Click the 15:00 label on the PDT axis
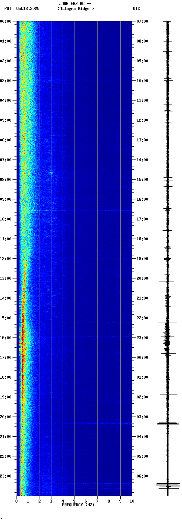This screenshot has height=522, width=182. tap(6, 318)
